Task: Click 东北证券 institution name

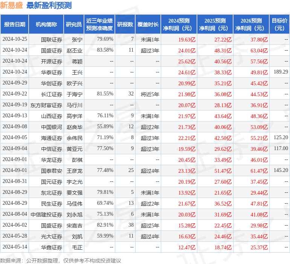Action: click(52, 193)
